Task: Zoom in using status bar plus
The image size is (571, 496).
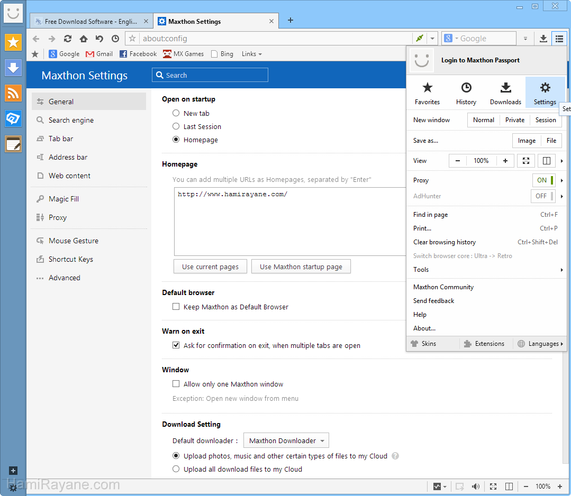Action: pyautogui.click(x=560, y=486)
